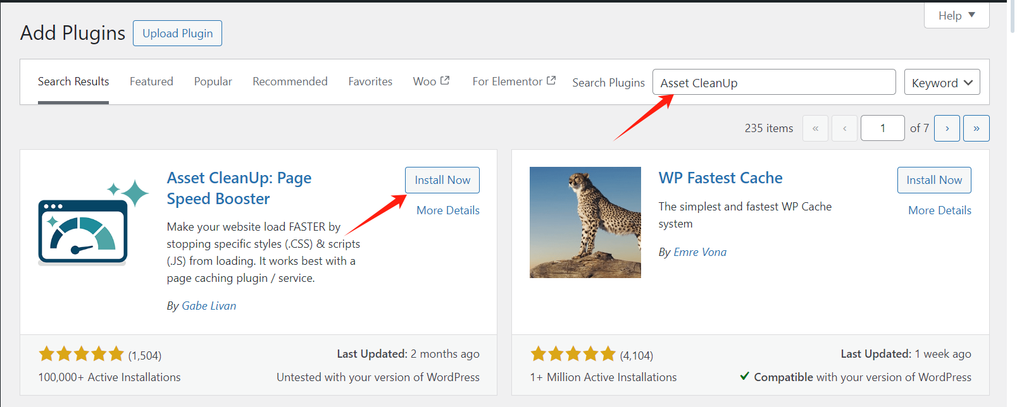Switch to the Search Results tab
The image size is (1017, 407).
click(x=73, y=82)
